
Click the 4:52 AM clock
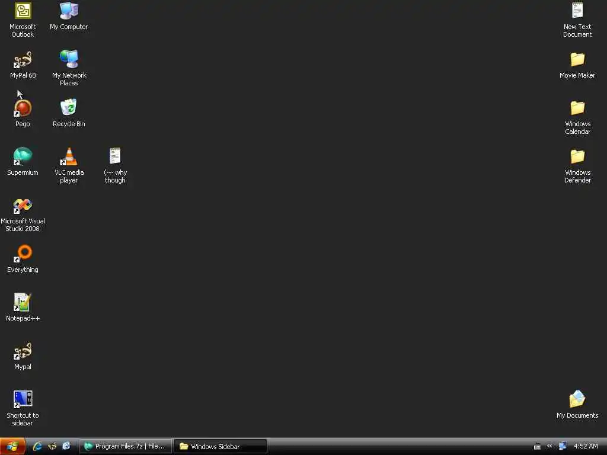[586, 447]
